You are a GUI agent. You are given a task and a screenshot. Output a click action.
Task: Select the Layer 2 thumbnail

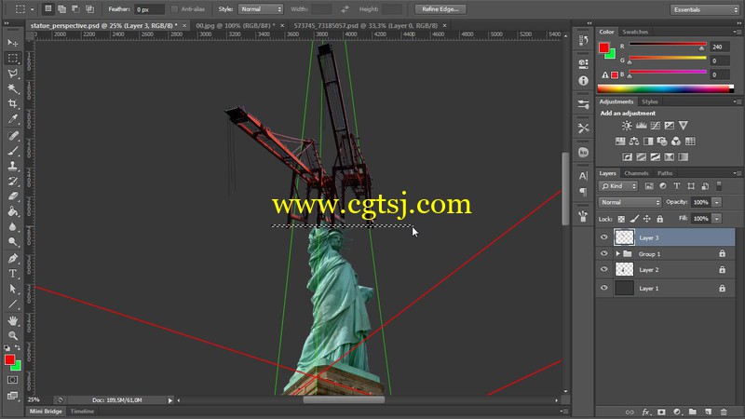click(x=624, y=269)
